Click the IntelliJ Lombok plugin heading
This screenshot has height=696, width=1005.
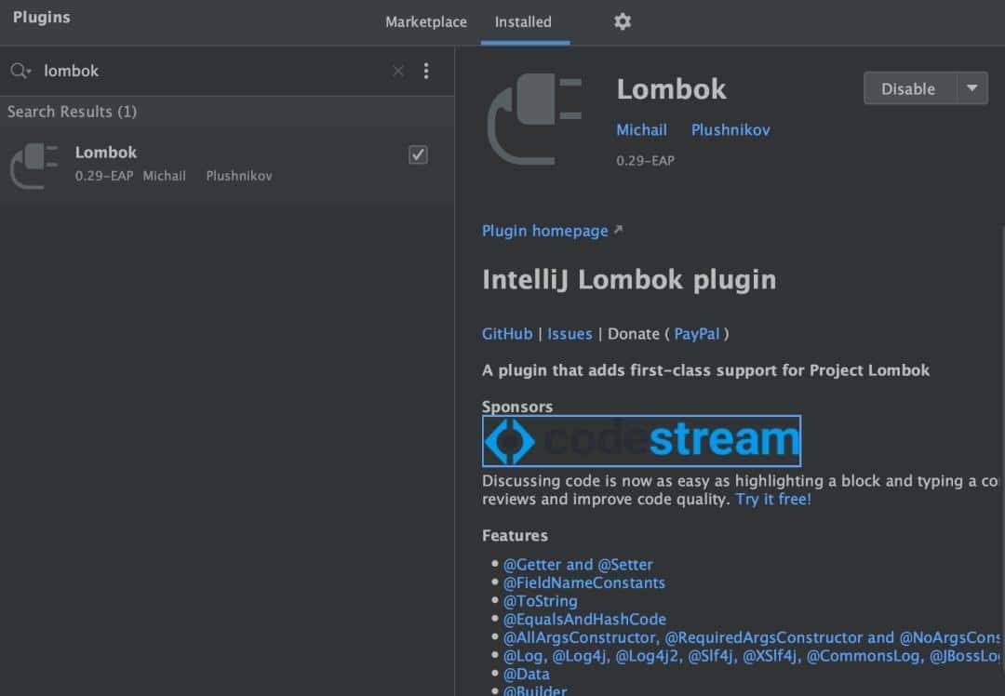(x=629, y=280)
